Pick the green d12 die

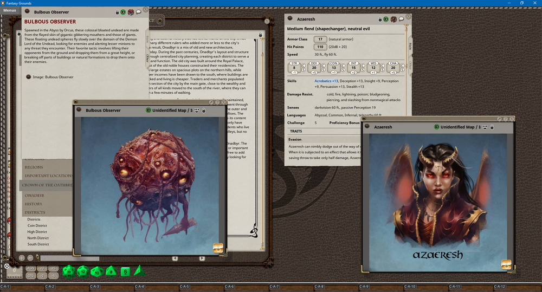pos(82,271)
